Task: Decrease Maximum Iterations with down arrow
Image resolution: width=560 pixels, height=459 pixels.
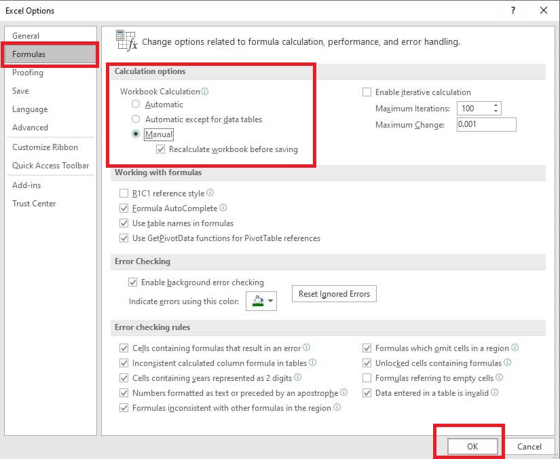Action: point(496,111)
